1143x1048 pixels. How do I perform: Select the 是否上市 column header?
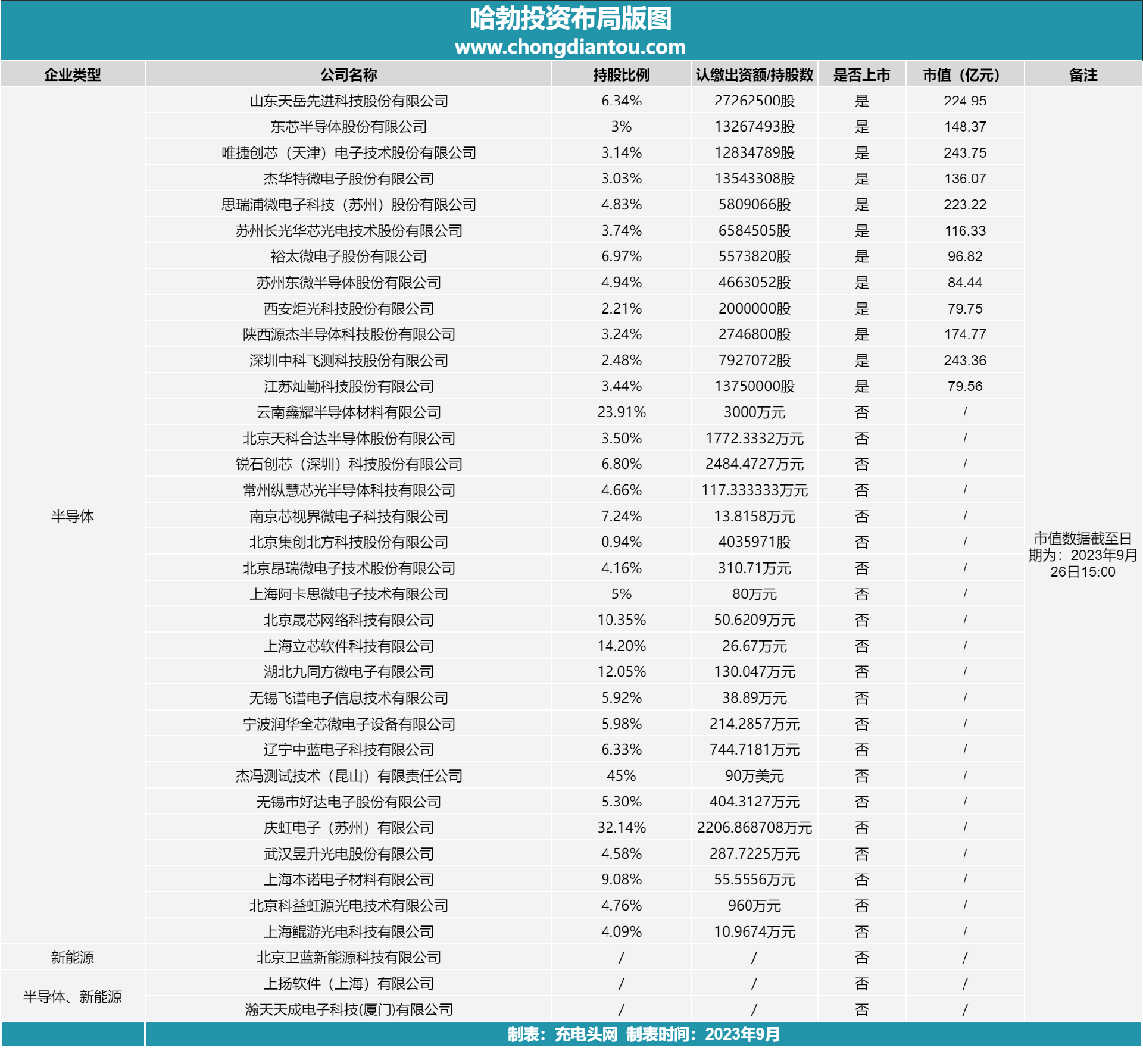click(x=861, y=75)
